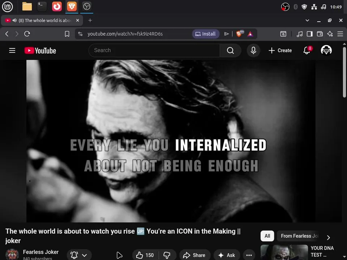This screenshot has height=260, width=347.
Task: Open Leo AI assistant icon
Action: click(330, 34)
